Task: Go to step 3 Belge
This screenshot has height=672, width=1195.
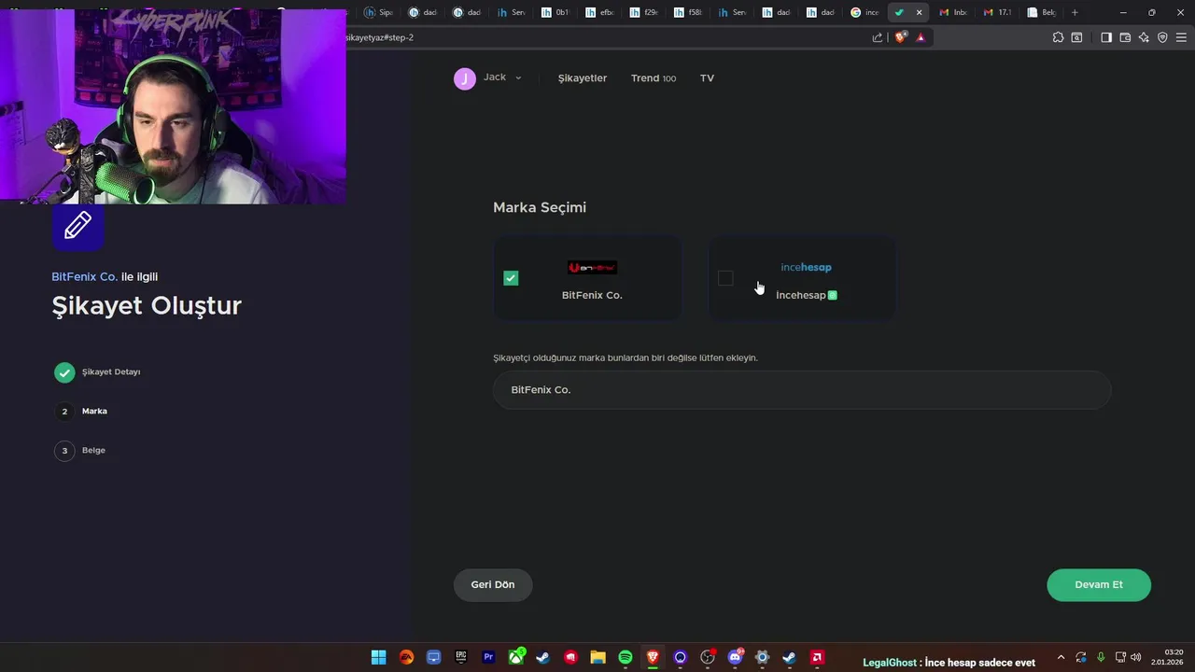Action: [x=80, y=451]
